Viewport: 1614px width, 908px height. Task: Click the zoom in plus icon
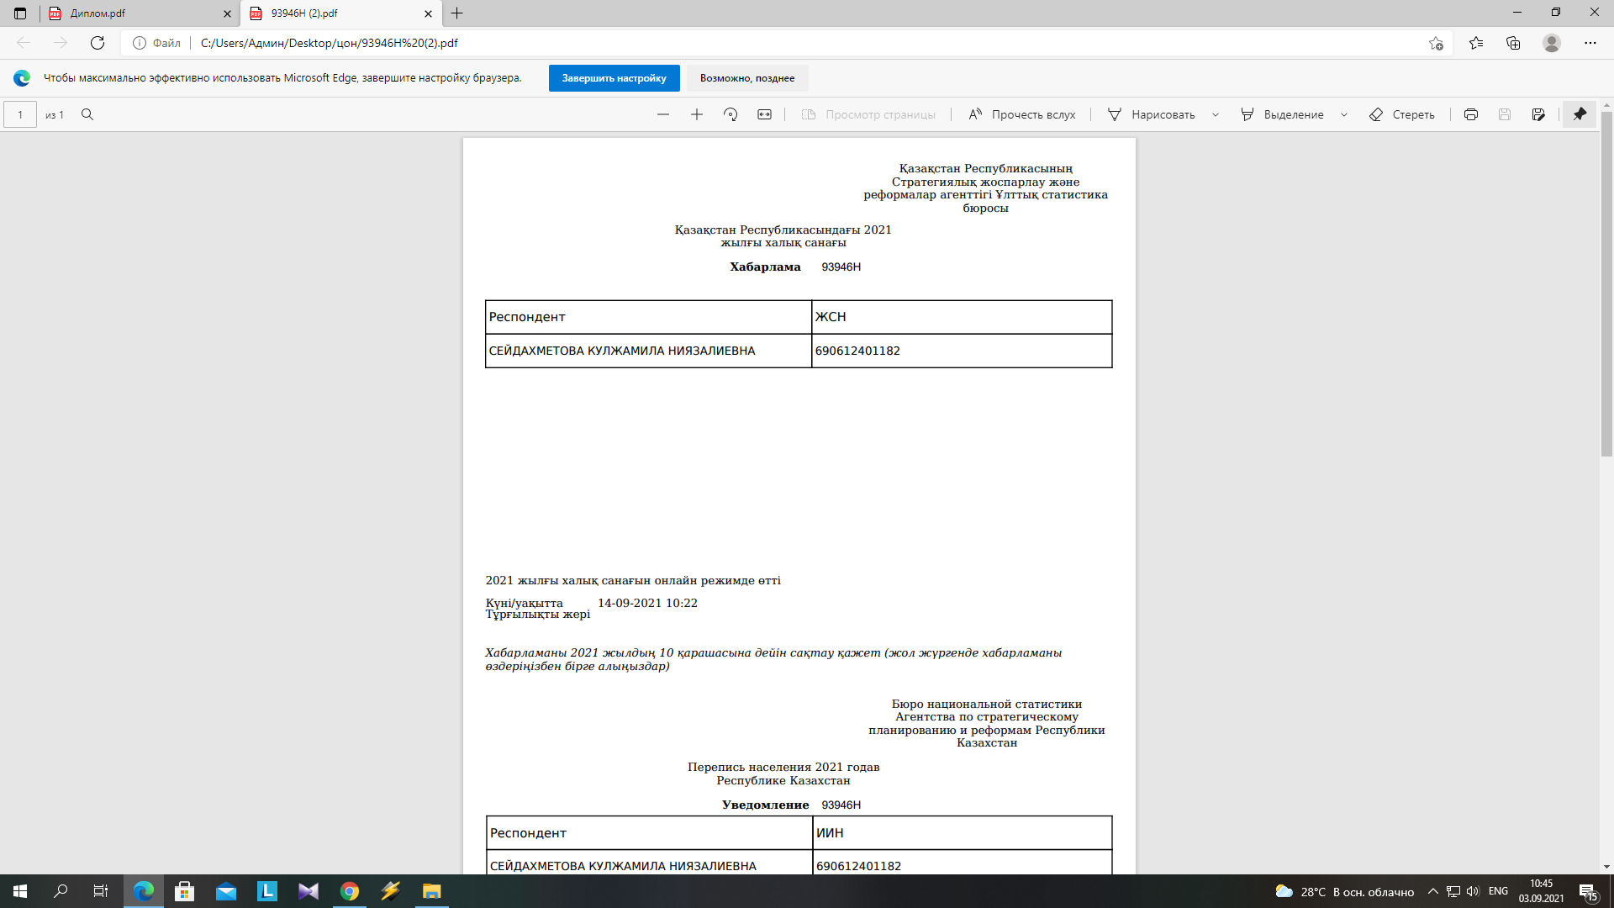click(x=697, y=114)
